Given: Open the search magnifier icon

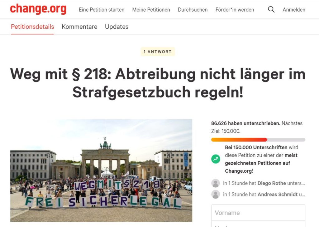Looking at the screenshot, I should click(271, 9).
